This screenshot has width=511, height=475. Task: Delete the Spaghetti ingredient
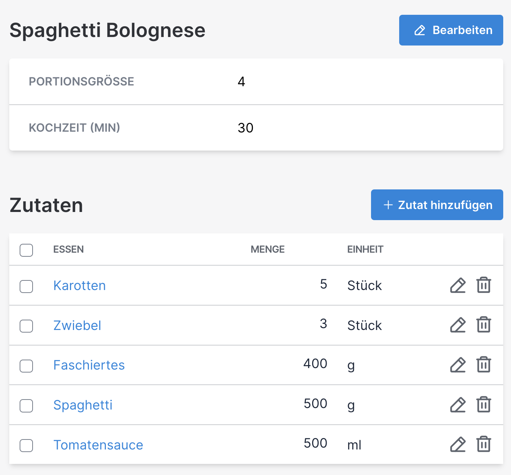point(484,405)
